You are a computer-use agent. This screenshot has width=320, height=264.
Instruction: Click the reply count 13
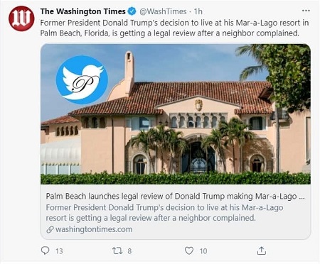click(59, 251)
